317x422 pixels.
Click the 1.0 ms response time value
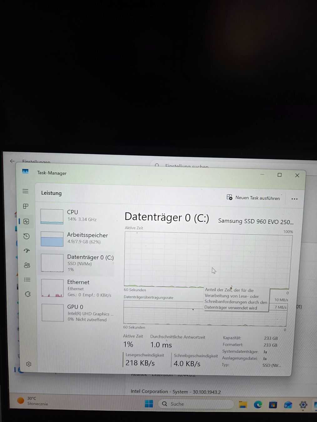161,345
